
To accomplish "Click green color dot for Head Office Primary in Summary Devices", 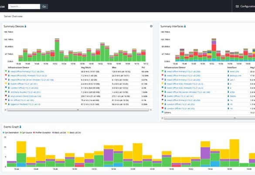I will click(6, 71).
